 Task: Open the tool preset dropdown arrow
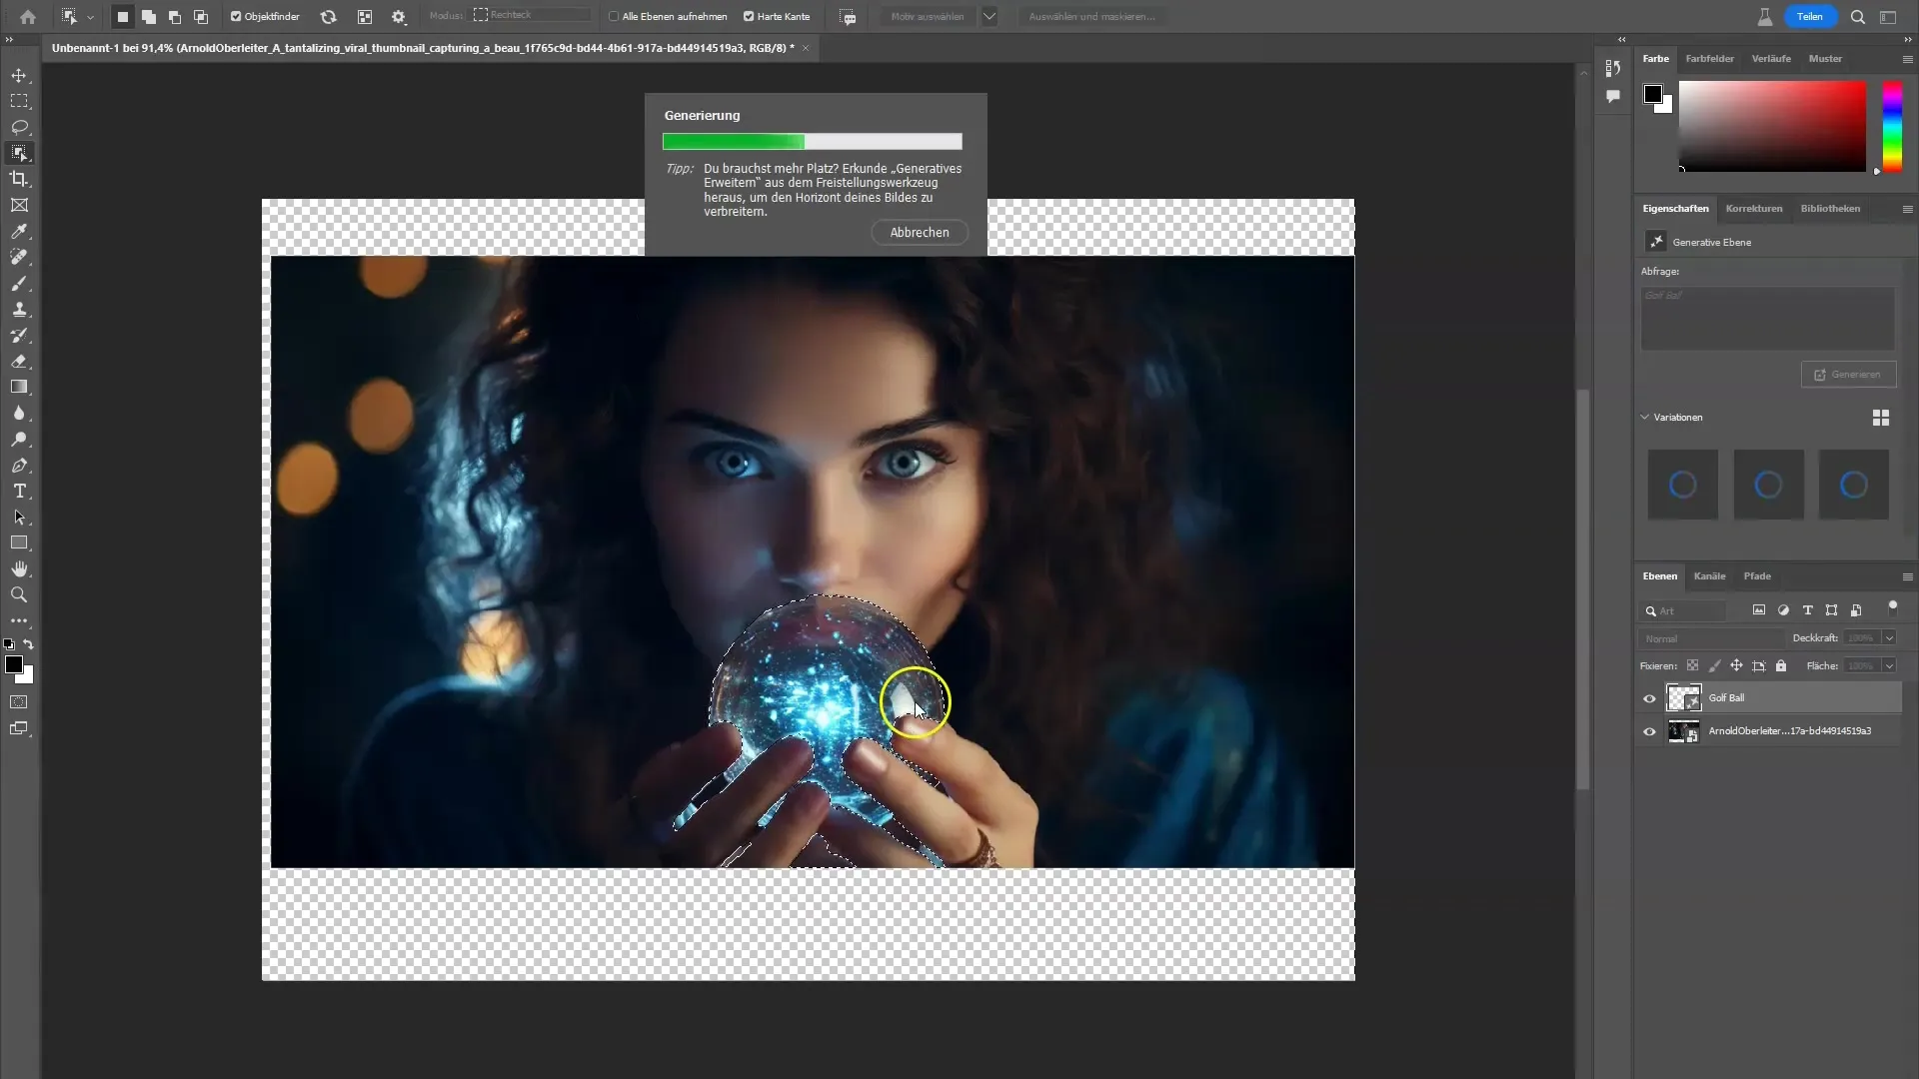90,18
